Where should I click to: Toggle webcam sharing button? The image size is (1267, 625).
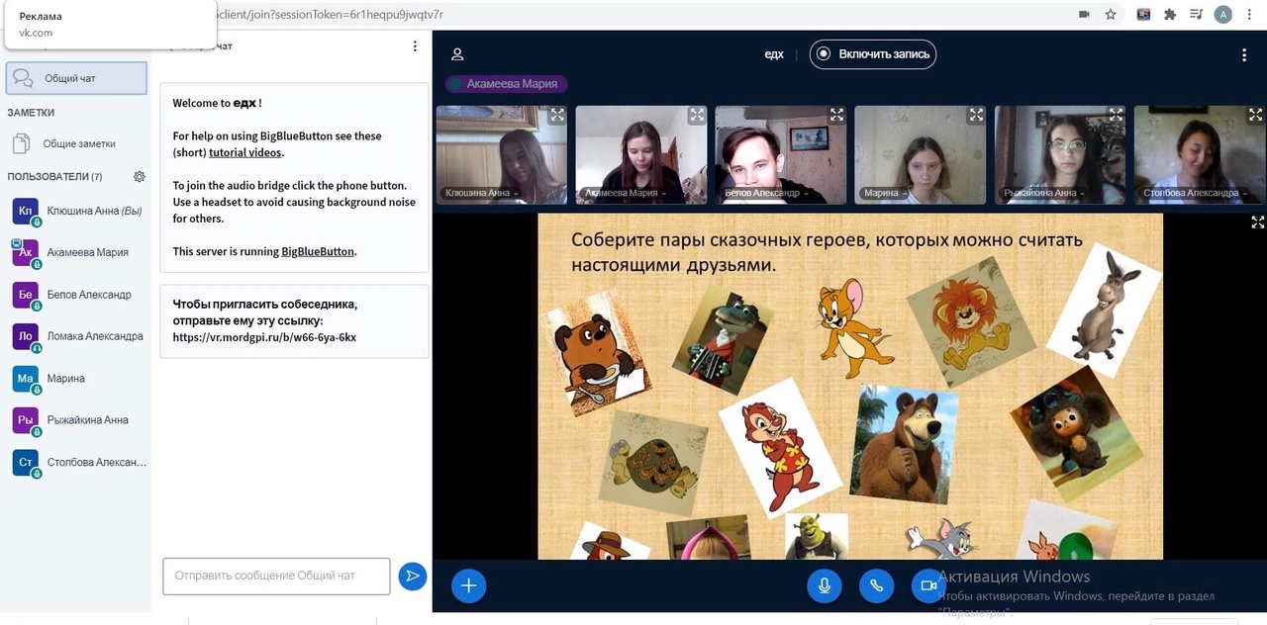click(928, 585)
